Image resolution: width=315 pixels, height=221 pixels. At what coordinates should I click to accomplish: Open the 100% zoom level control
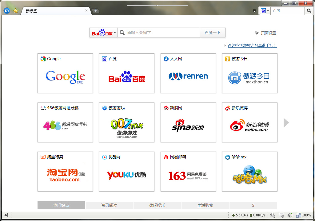coord(304,215)
